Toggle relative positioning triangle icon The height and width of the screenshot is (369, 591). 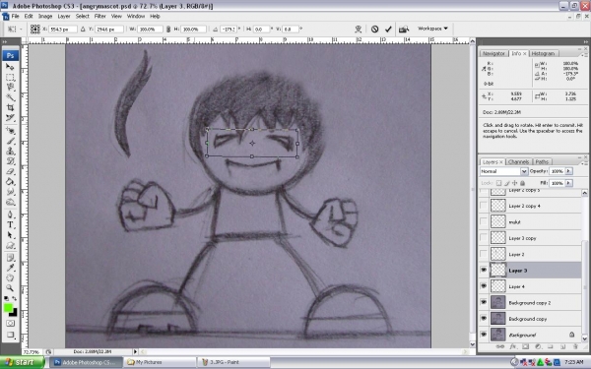click(83, 29)
